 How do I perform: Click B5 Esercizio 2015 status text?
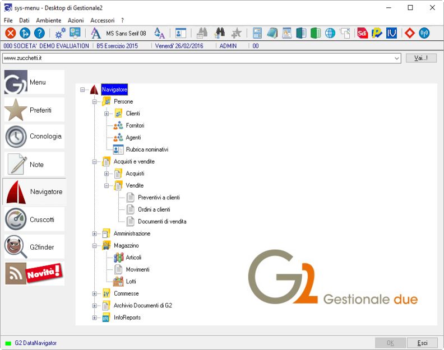pyautogui.click(x=117, y=46)
